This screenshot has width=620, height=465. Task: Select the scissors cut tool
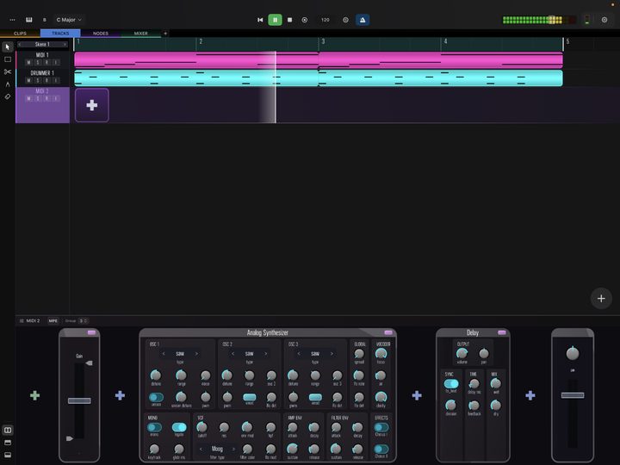8,71
